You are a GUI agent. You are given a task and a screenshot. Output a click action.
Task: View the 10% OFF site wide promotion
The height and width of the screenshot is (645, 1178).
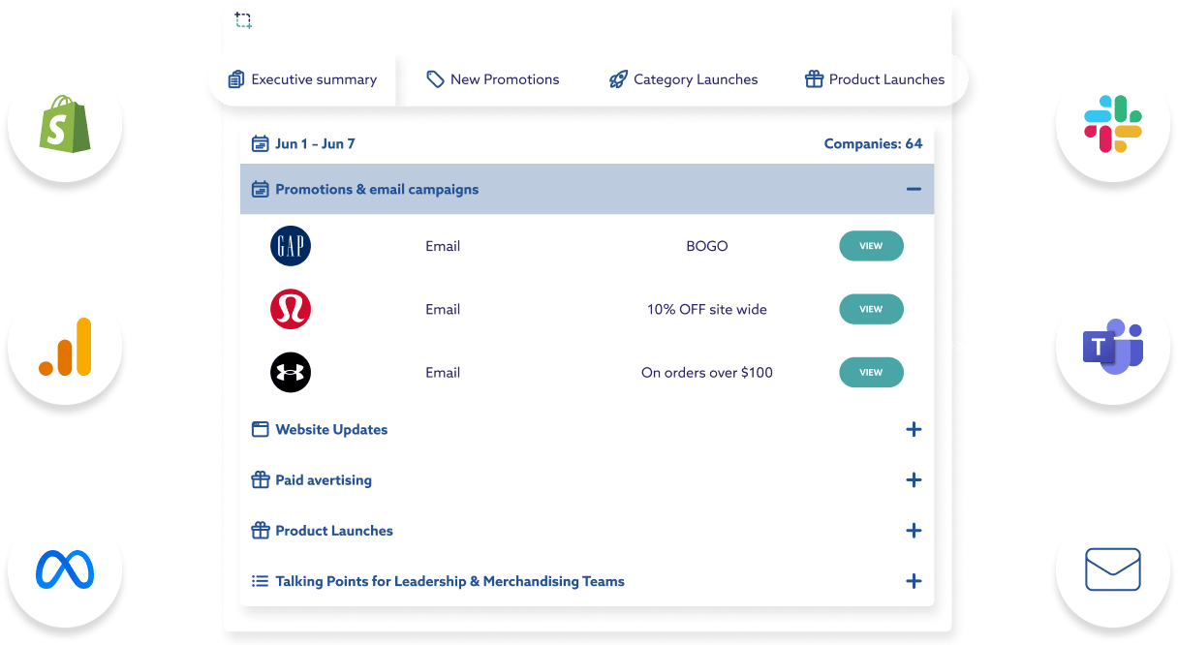tap(871, 309)
